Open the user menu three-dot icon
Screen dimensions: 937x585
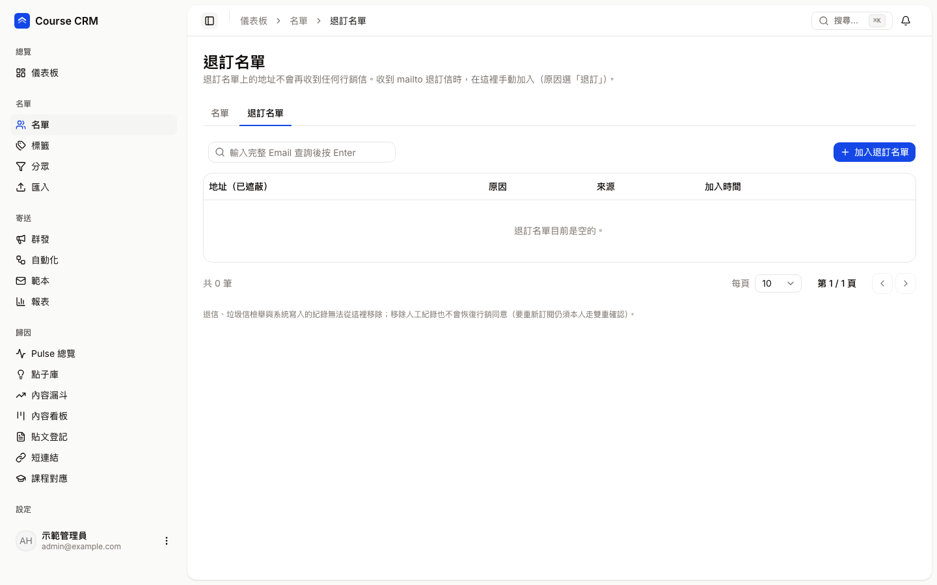click(x=167, y=541)
